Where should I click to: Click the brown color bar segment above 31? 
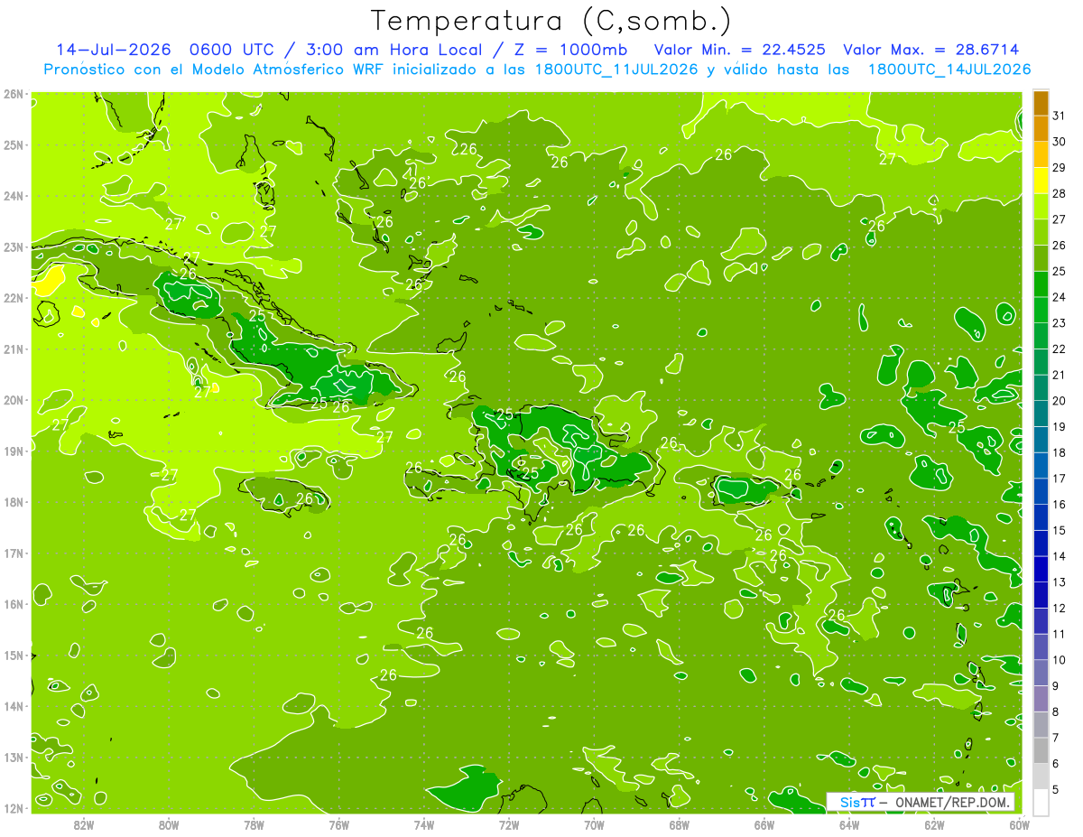point(1041,103)
